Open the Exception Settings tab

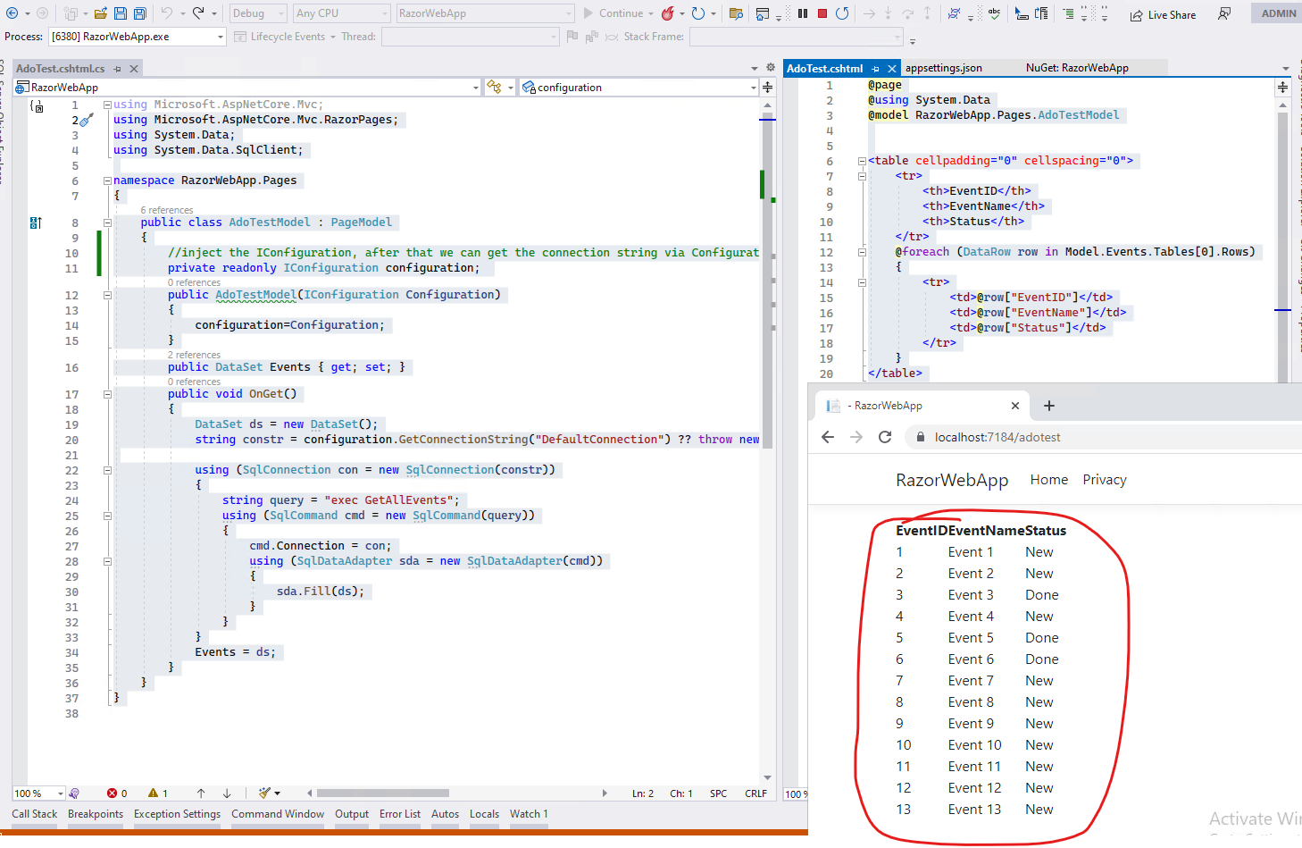tap(177, 814)
